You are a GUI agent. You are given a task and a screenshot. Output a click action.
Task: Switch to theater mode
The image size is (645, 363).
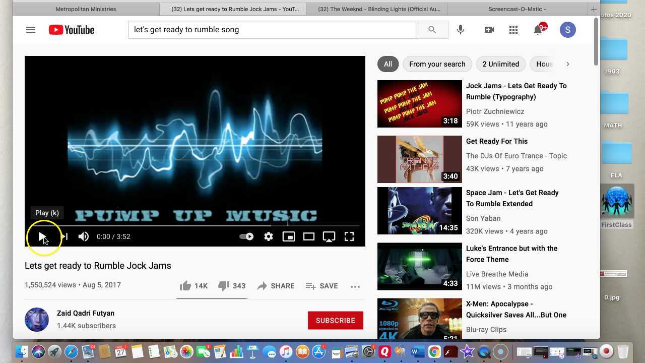[309, 236]
